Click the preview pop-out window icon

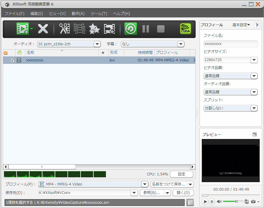[255, 134]
